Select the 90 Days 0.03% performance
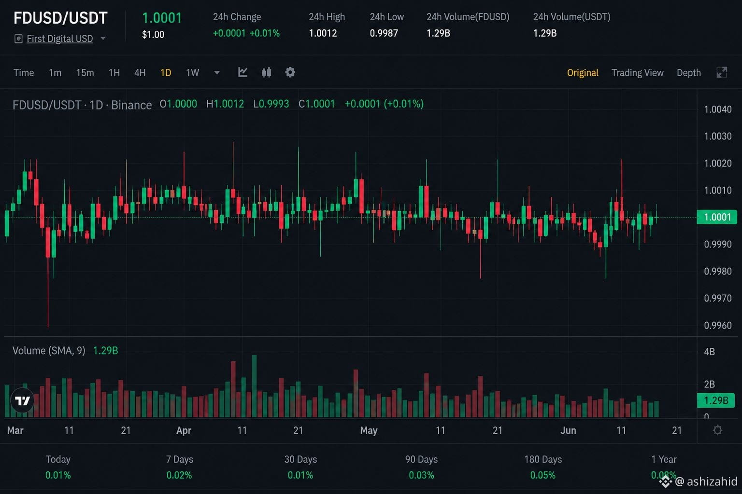The width and height of the screenshot is (742, 494). pyautogui.click(x=421, y=467)
